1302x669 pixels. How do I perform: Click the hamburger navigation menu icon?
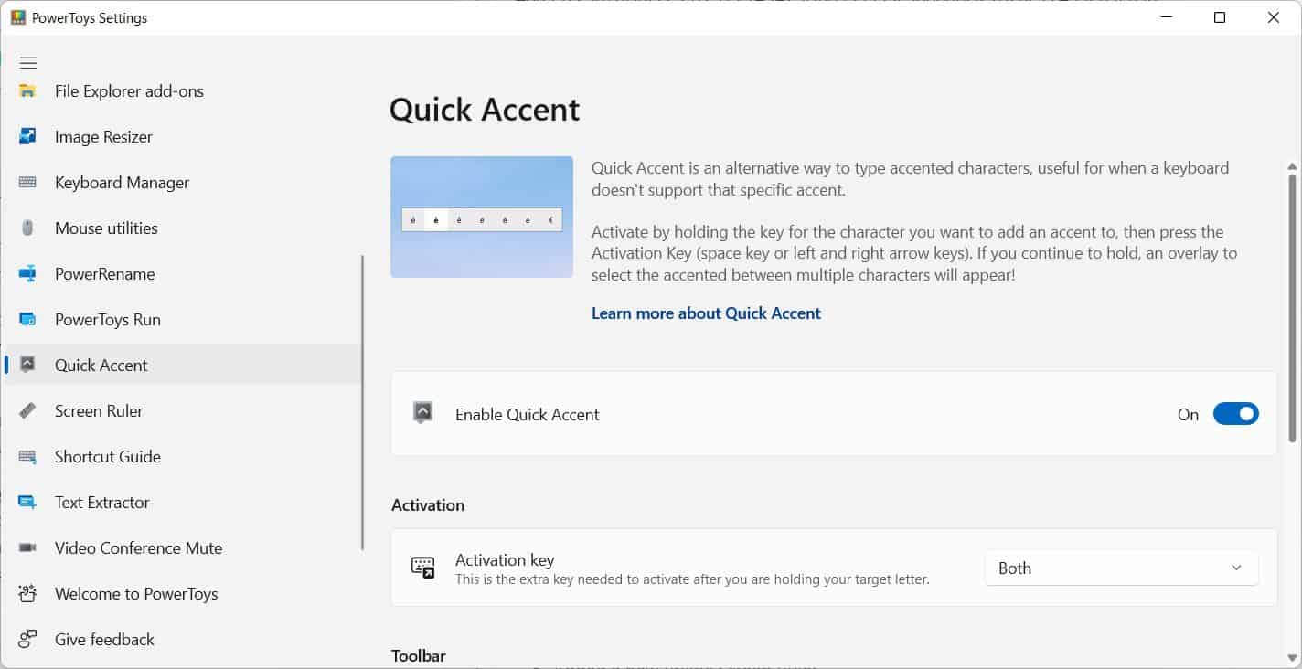28,63
